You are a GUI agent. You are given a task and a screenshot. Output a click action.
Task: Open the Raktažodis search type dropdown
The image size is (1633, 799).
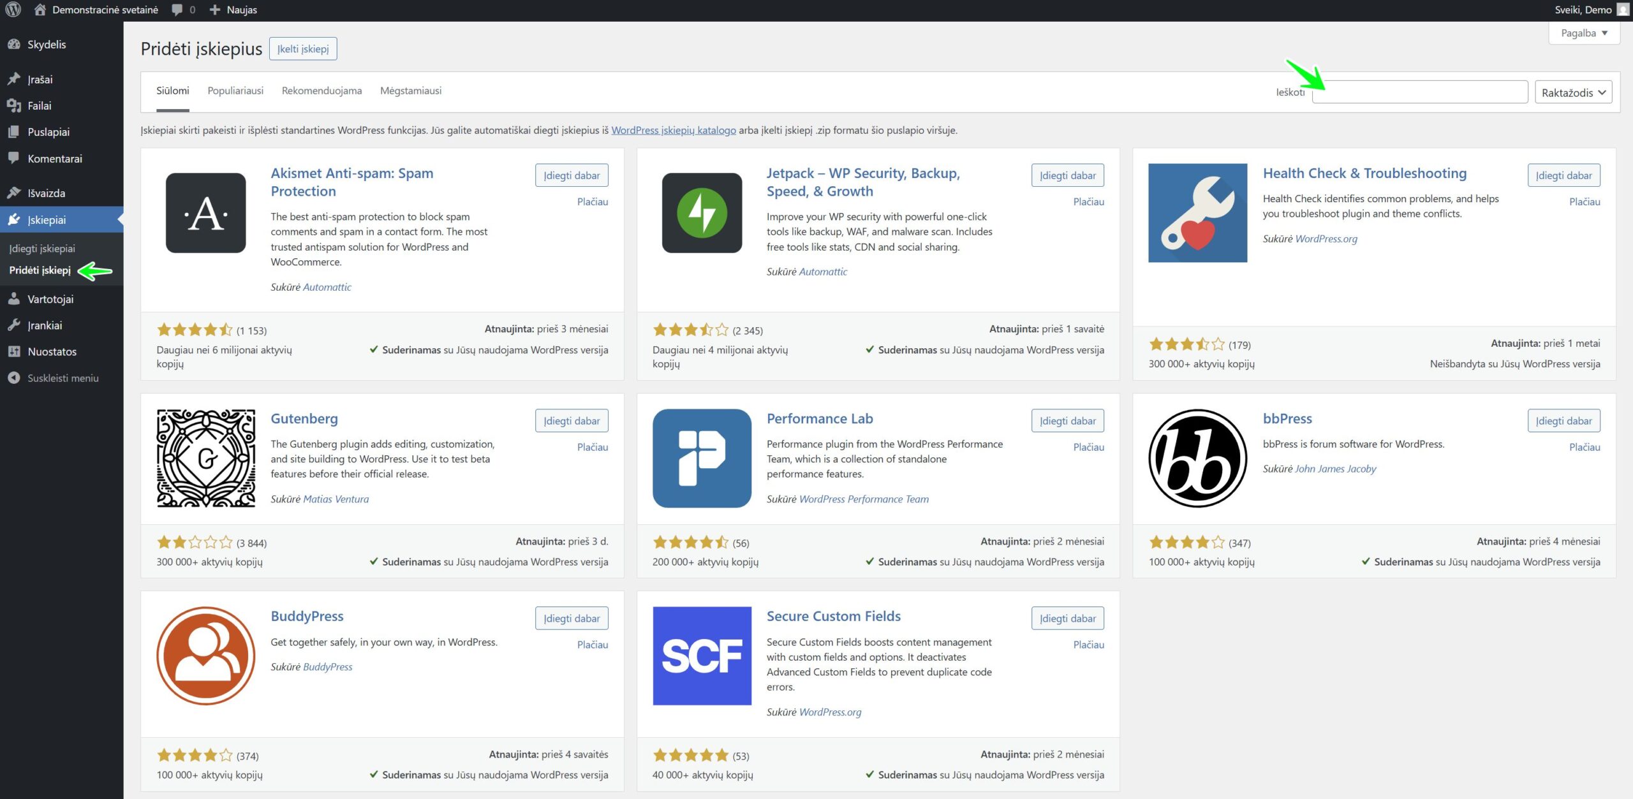coord(1573,92)
